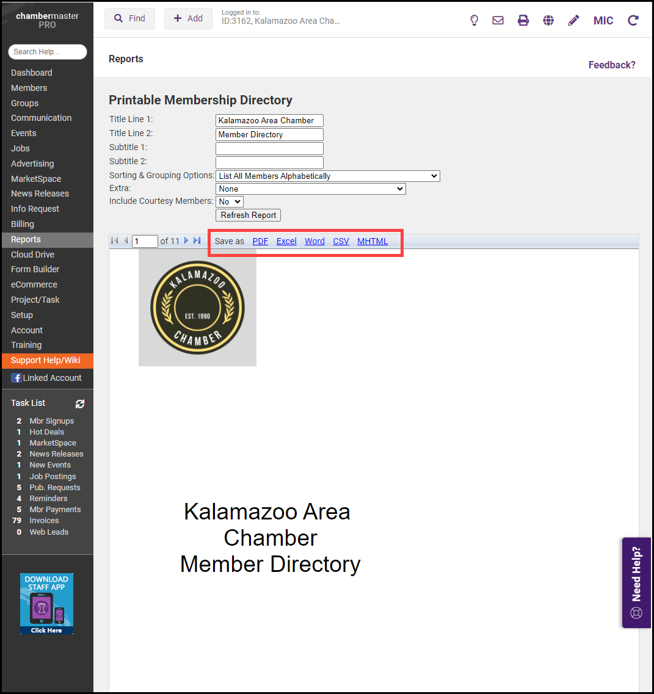Viewport: 654px width, 694px height.
Task: Go to previous report page arrow
Action: [126, 240]
